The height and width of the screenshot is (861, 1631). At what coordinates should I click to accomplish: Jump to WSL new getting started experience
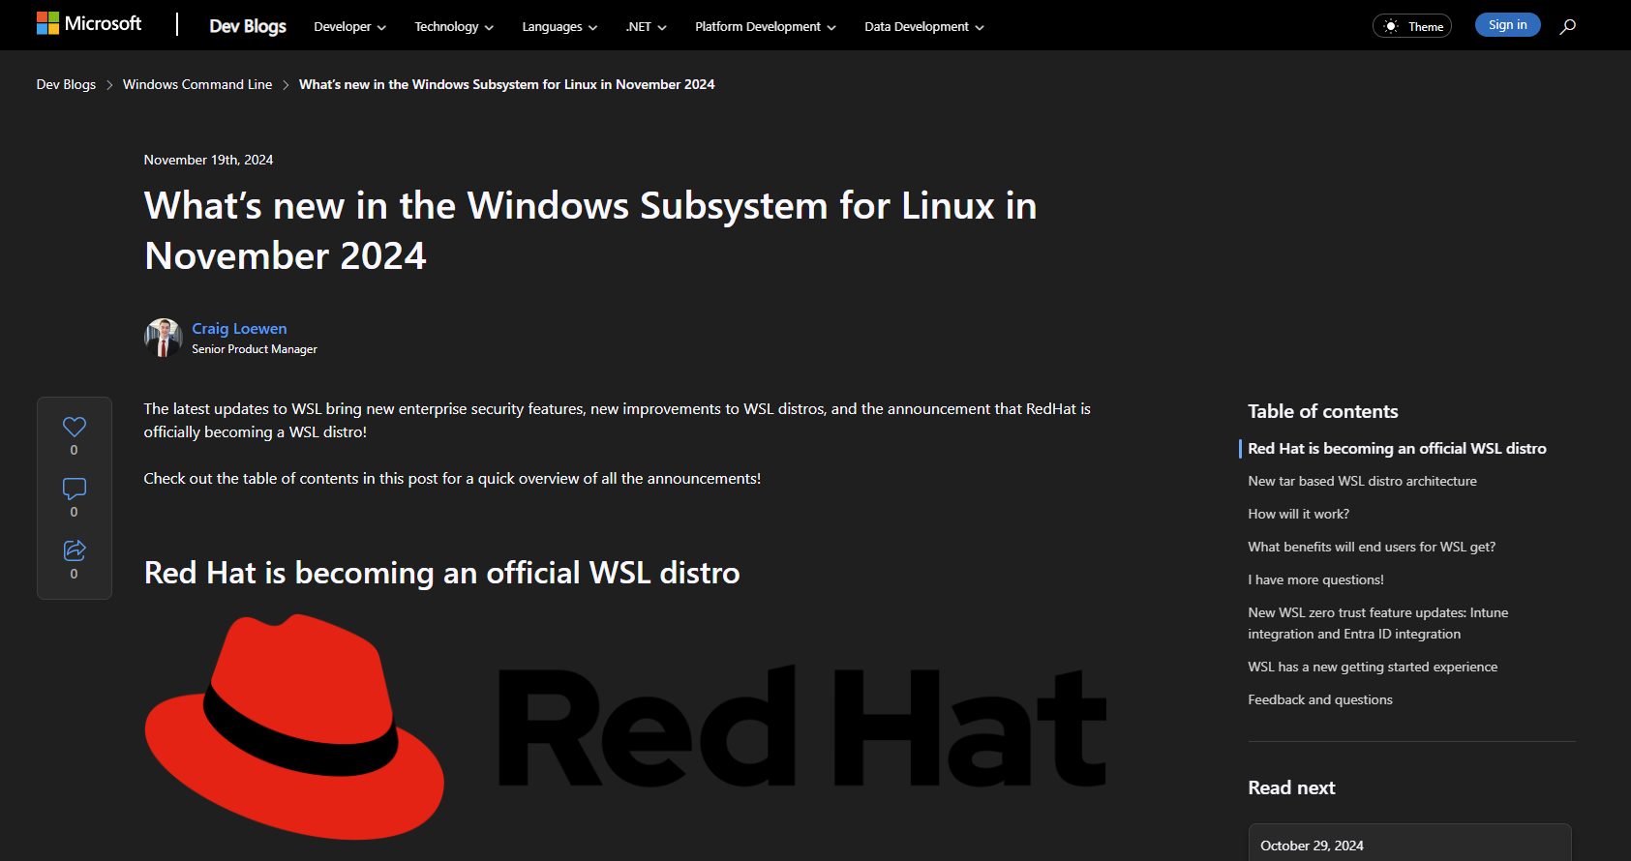point(1373,668)
